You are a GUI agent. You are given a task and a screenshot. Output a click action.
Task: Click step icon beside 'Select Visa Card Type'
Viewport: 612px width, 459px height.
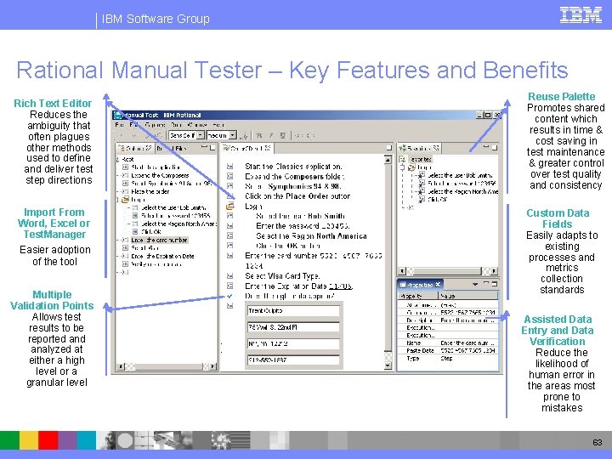coord(230,276)
